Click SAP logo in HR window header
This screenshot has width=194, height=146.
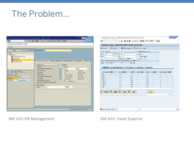84,38
